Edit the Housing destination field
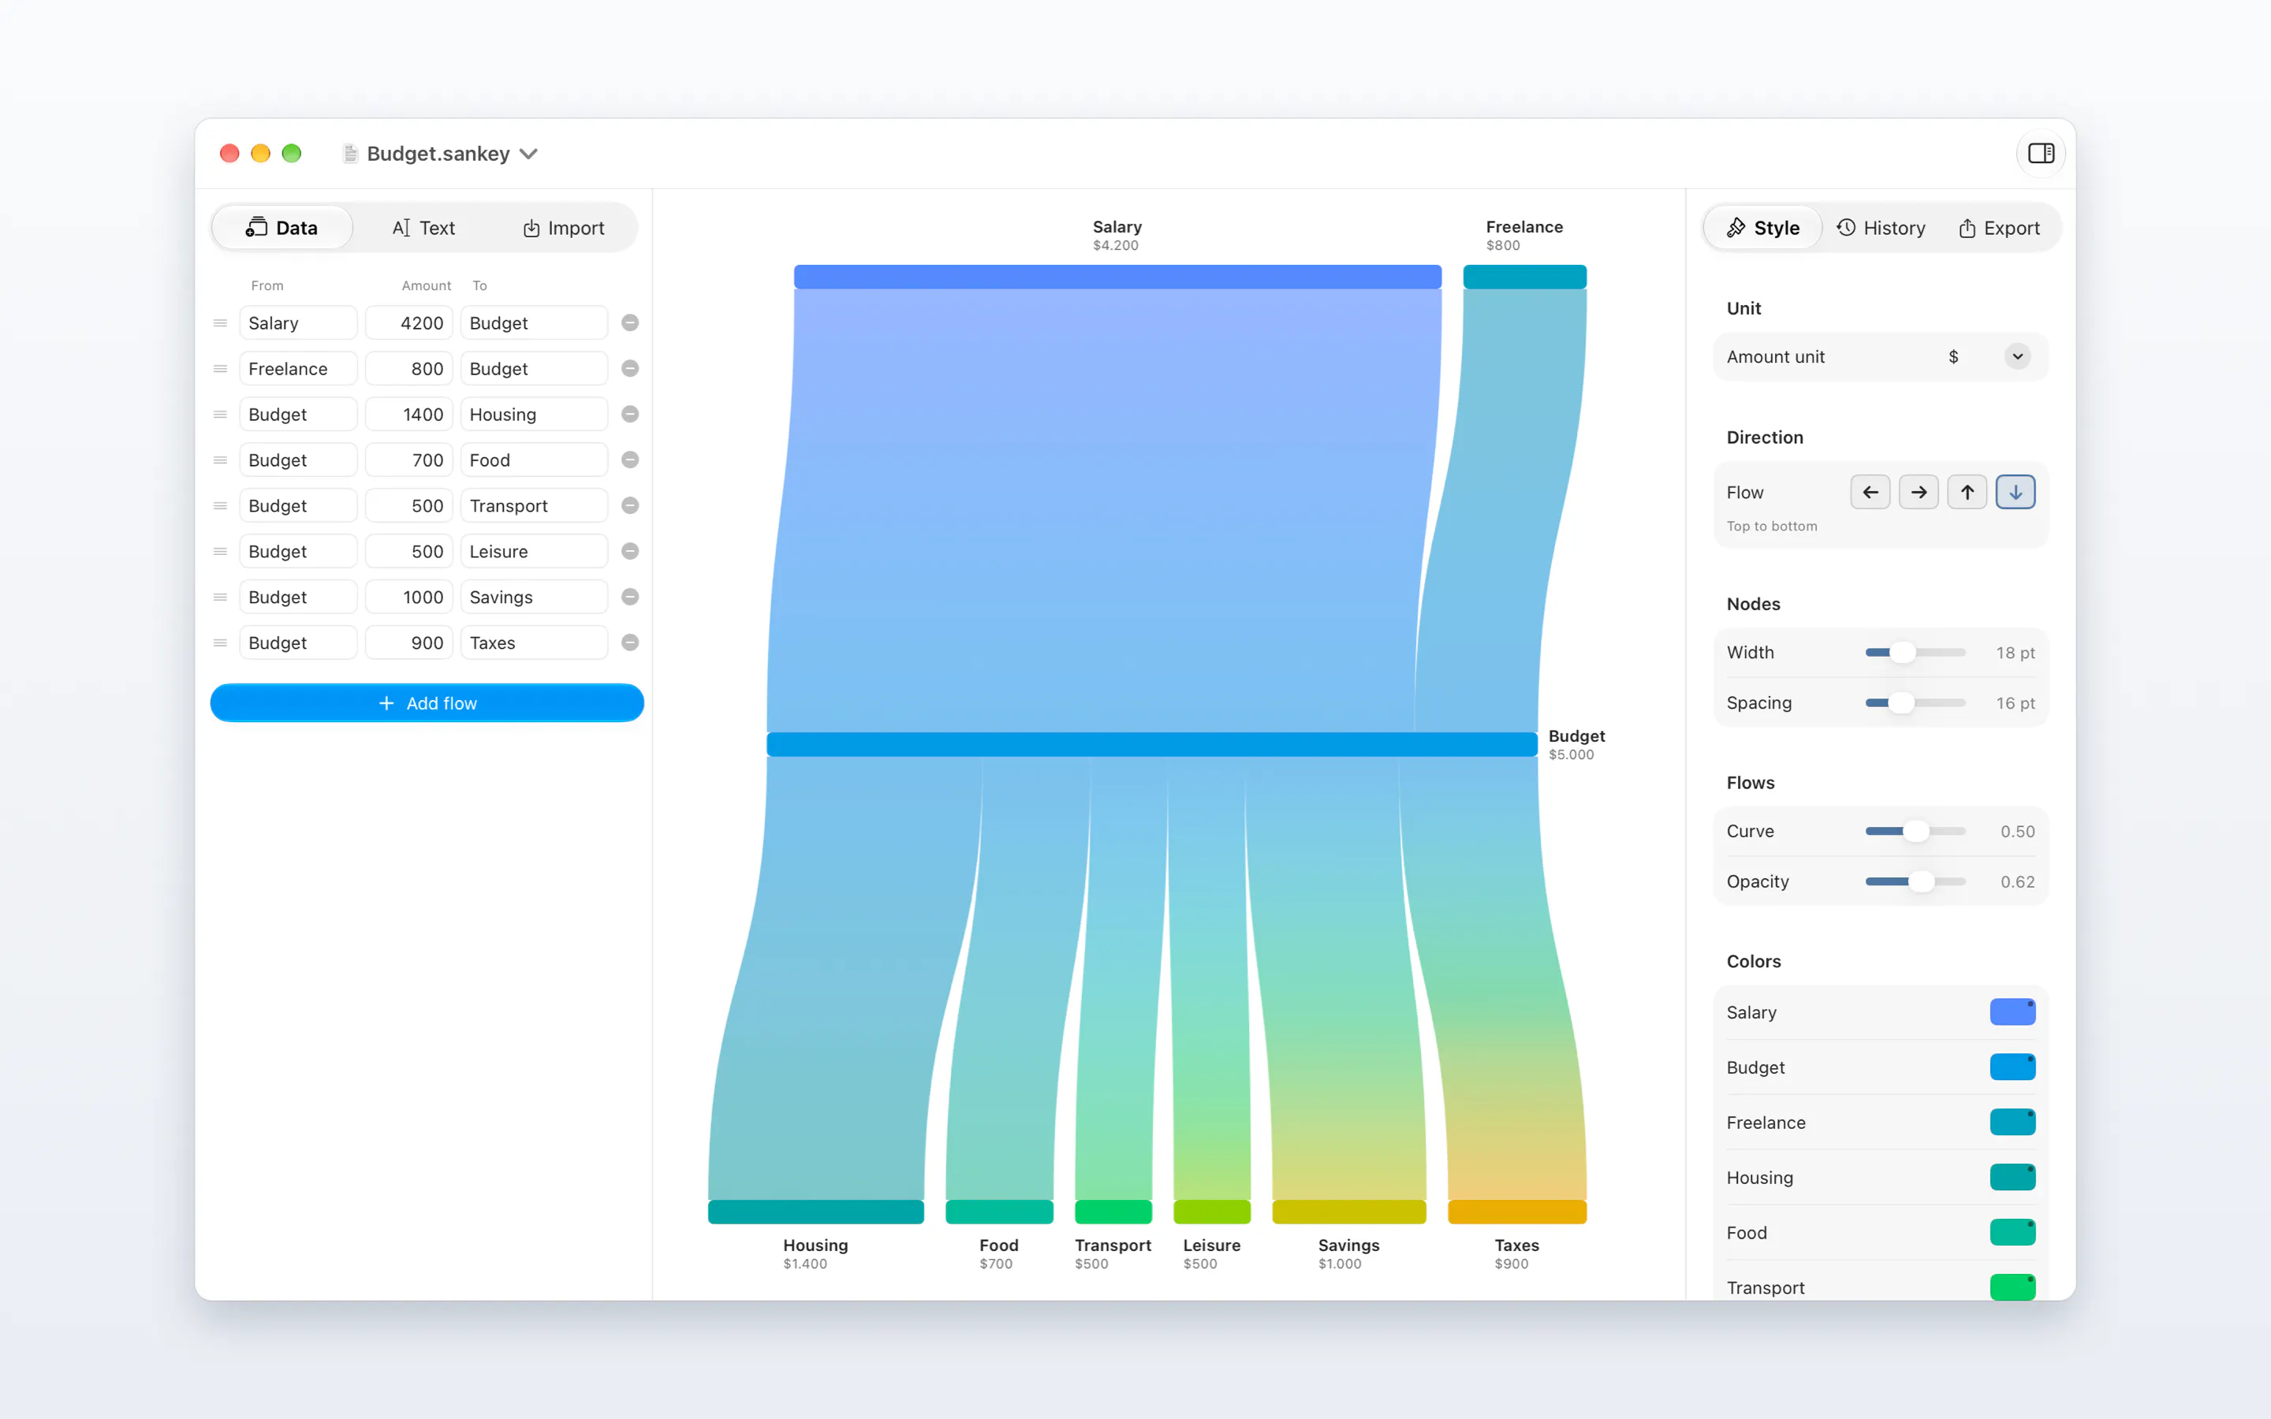This screenshot has width=2271, height=1419. coord(534,414)
